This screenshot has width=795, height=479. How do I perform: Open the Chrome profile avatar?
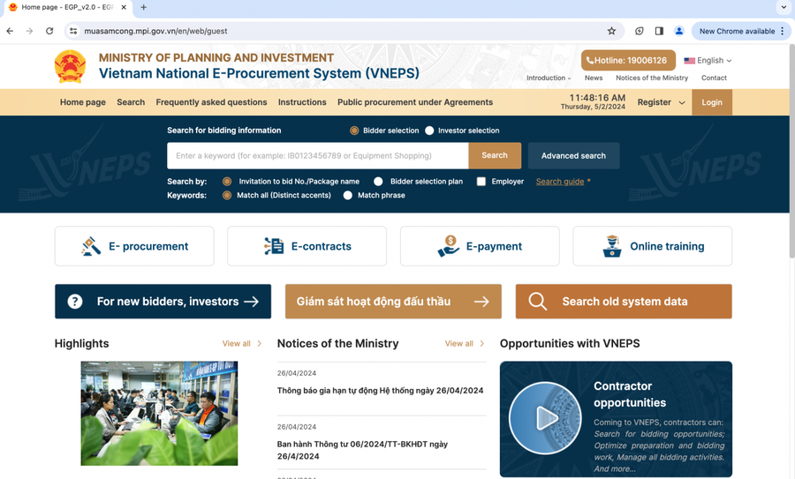pyautogui.click(x=679, y=31)
